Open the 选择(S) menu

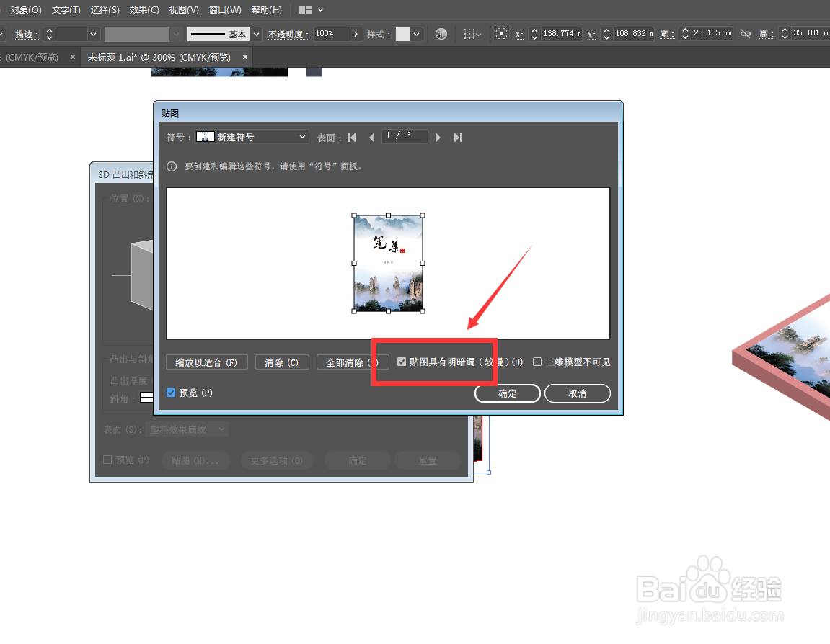pyautogui.click(x=105, y=10)
